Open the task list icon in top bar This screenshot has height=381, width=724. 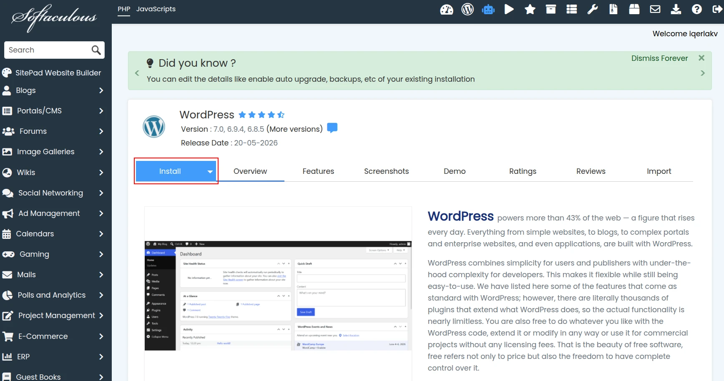click(x=572, y=9)
